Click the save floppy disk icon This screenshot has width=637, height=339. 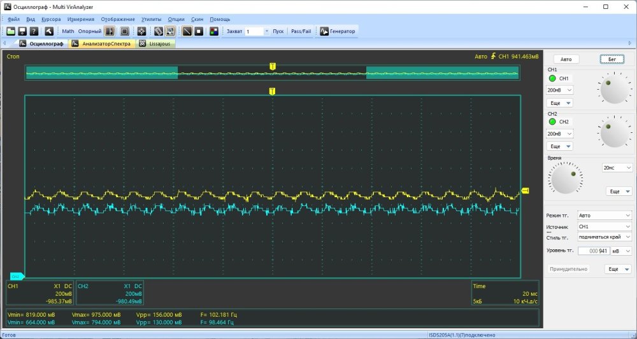pyautogui.click(x=22, y=31)
